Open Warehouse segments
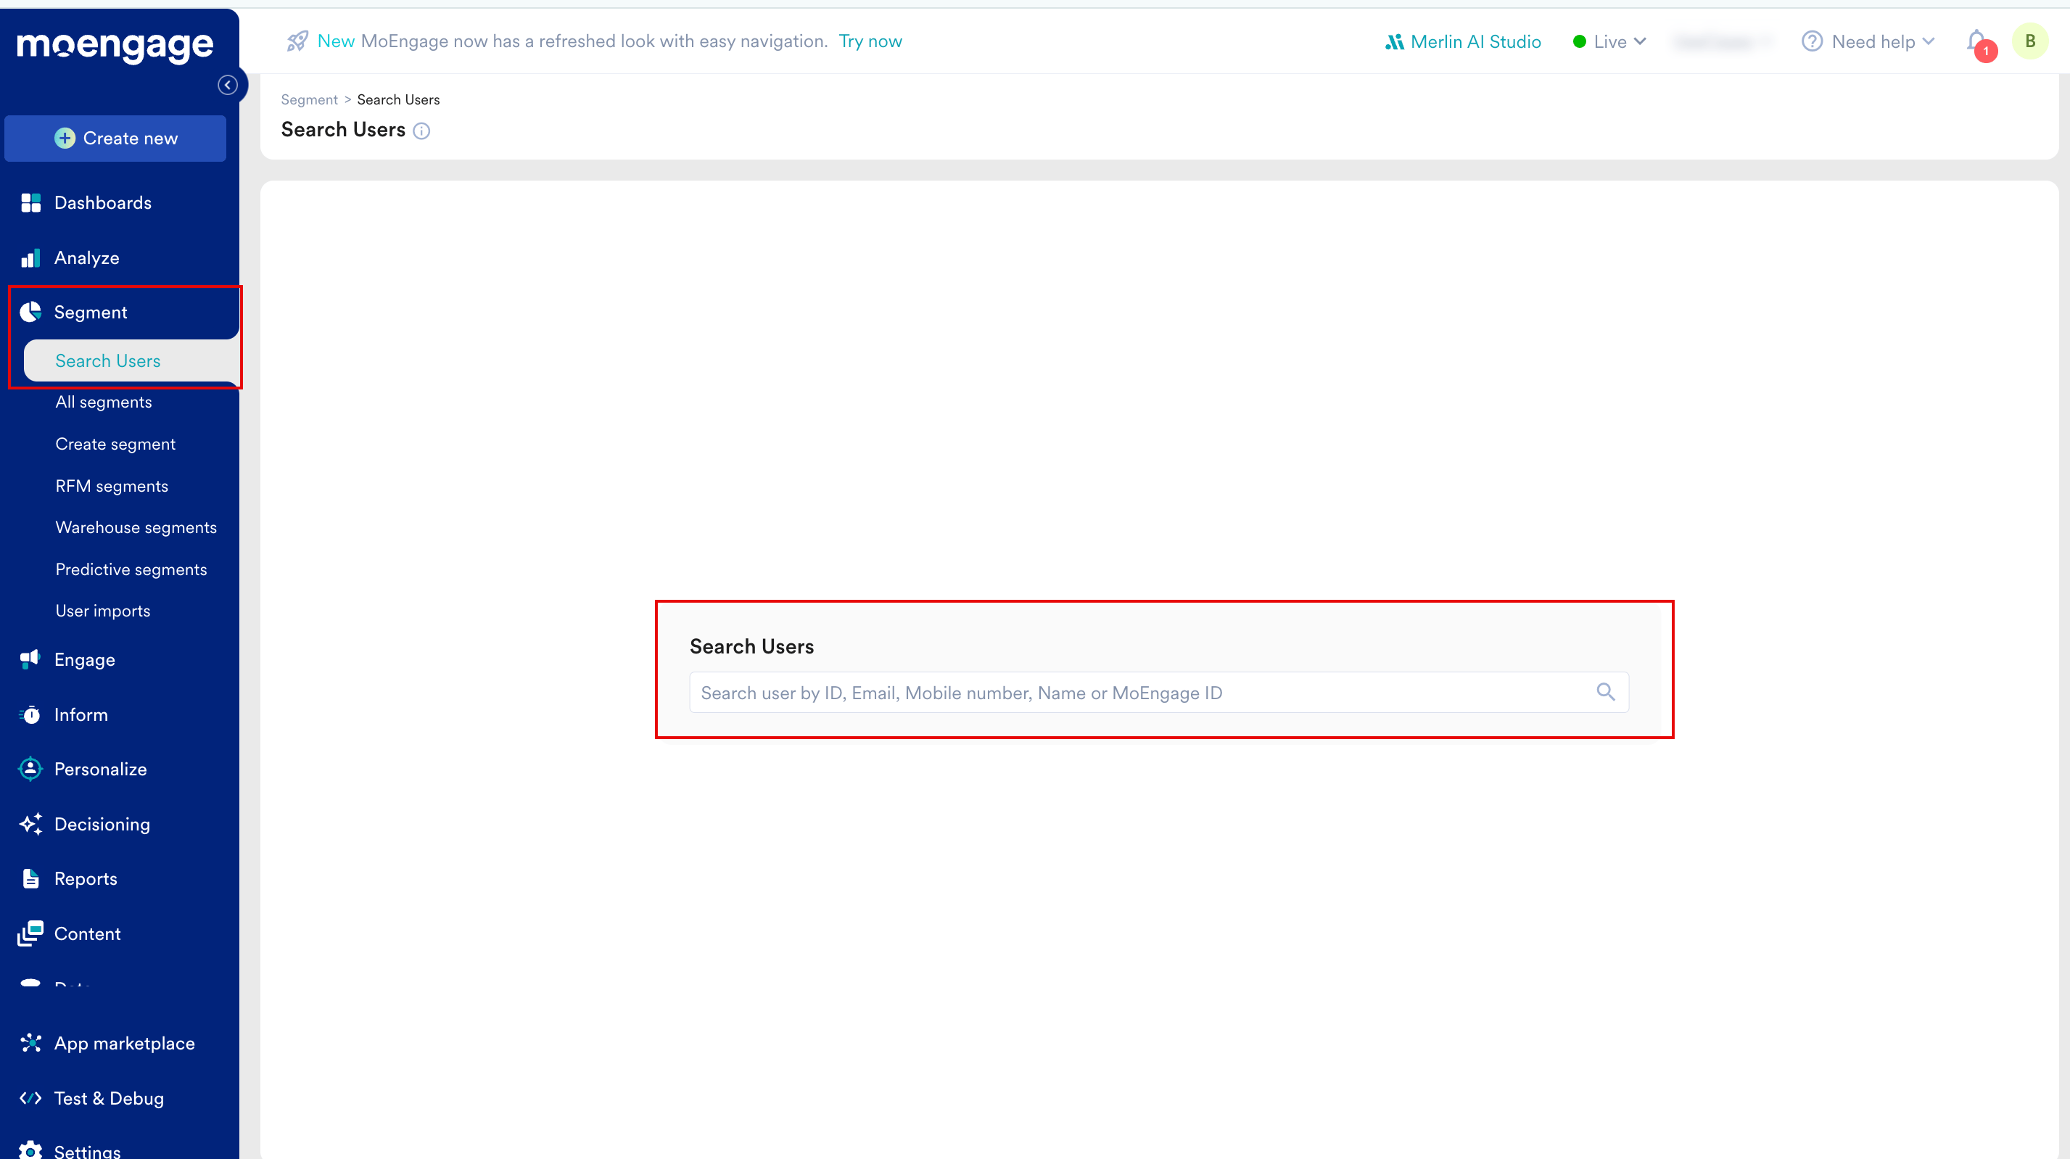This screenshot has height=1159, width=2070. (136, 527)
